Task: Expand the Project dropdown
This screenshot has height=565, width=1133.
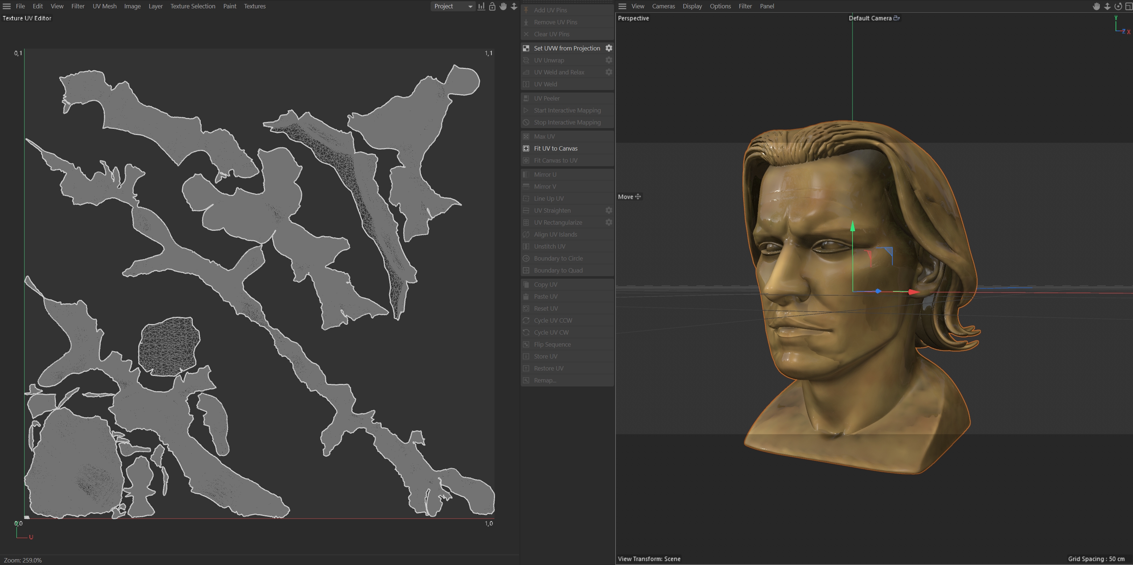Action: pos(453,6)
